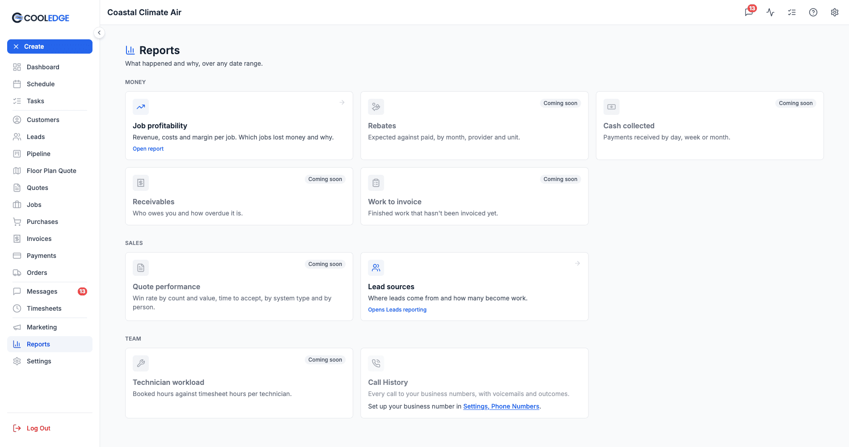Click Opens Leads reporting link
Screen dimensions: 849x447
pos(397,310)
